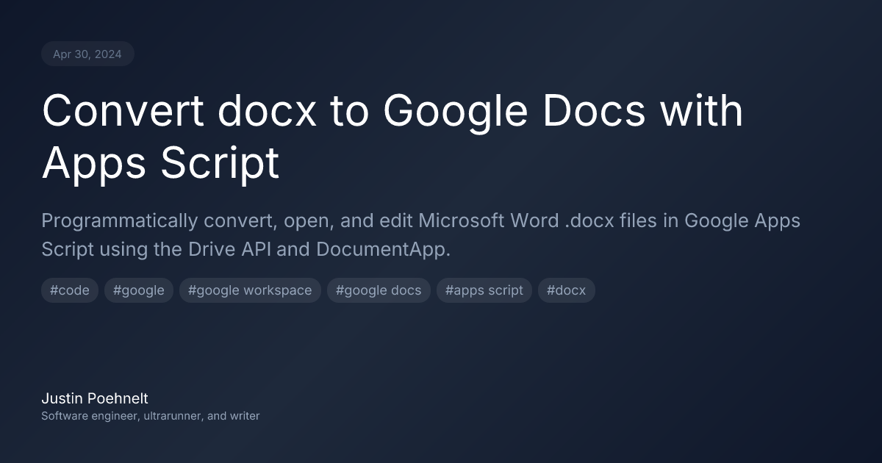Click the author name Justin Poehnelt

(x=95, y=398)
